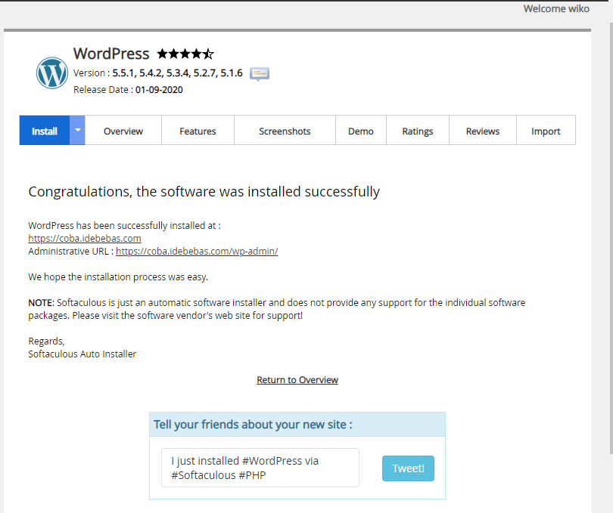
Task: Open the Overview tab
Action: point(123,130)
